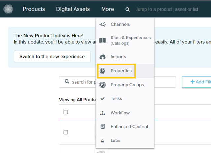Image resolution: width=211 pixels, height=153 pixels.
Task: Click the Salsify logo icon
Action: click(8, 9)
